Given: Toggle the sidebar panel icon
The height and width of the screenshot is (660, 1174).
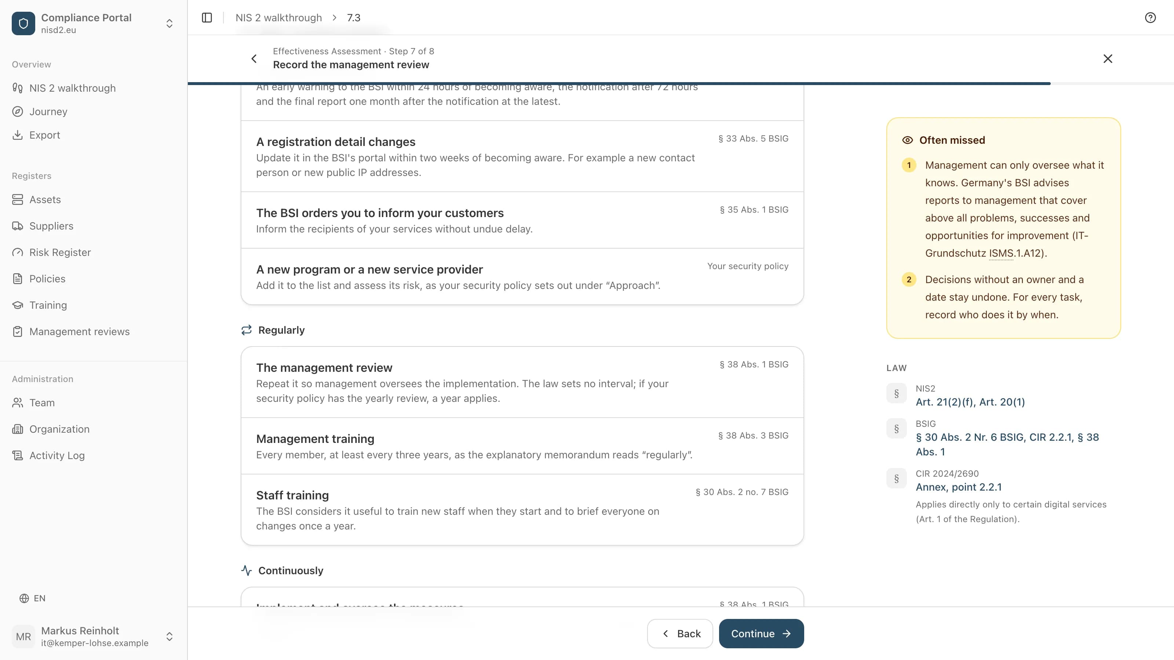Looking at the screenshot, I should coord(207,17).
